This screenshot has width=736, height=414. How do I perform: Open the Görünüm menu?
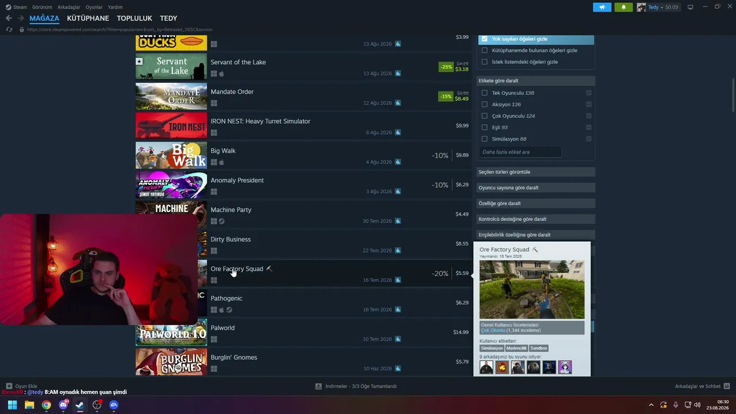(42, 7)
